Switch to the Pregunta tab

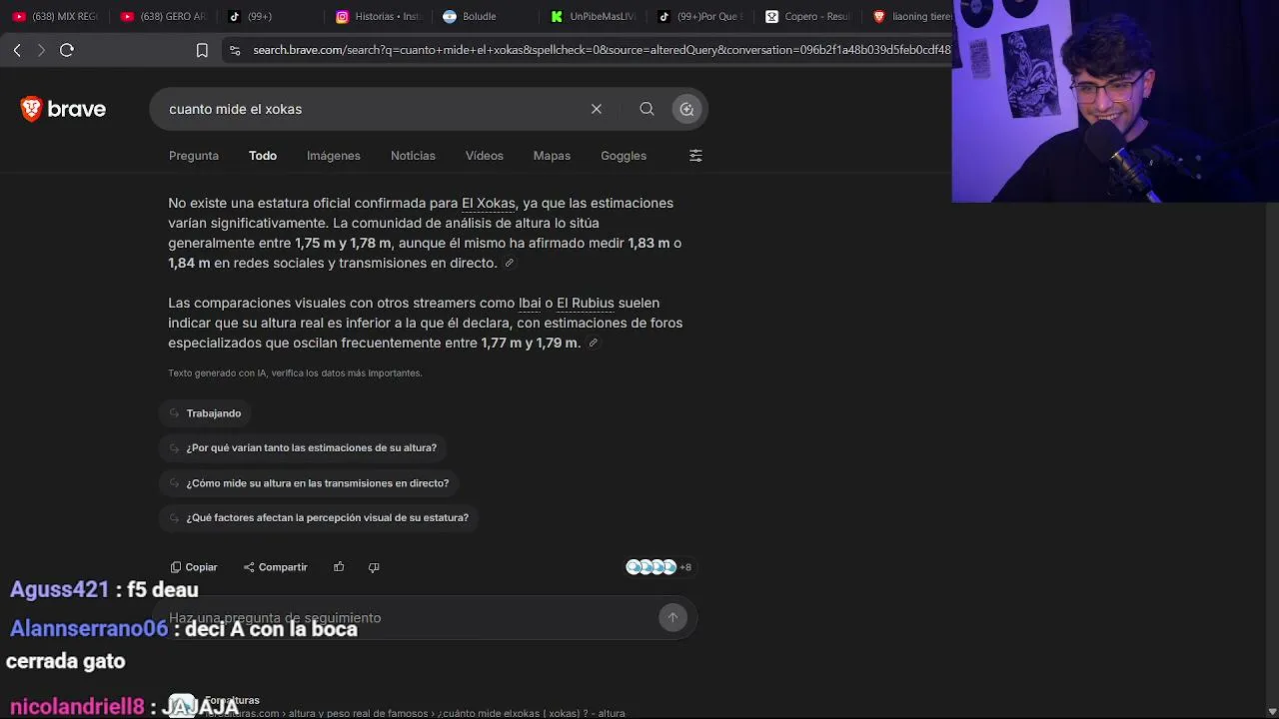(x=194, y=156)
